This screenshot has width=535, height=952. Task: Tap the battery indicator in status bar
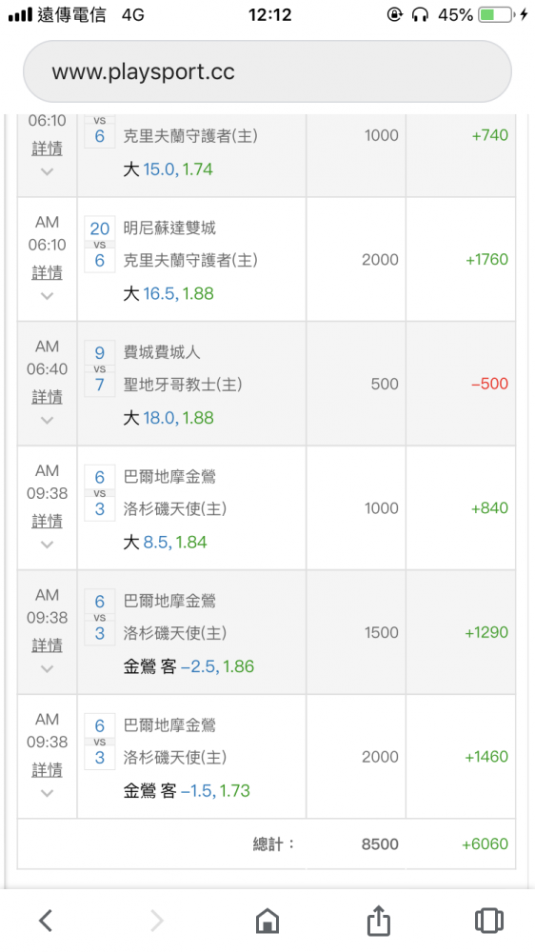click(496, 14)
